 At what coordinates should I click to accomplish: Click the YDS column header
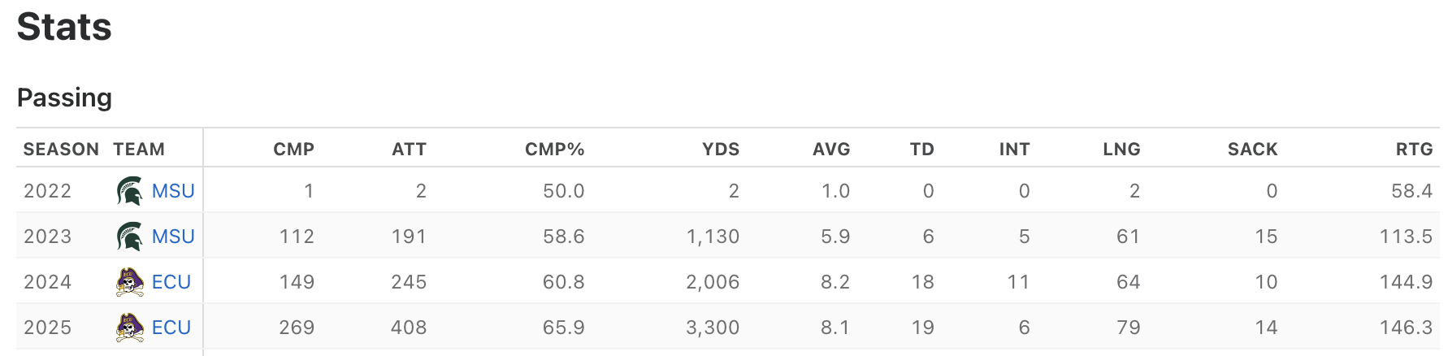click(721, 150)
